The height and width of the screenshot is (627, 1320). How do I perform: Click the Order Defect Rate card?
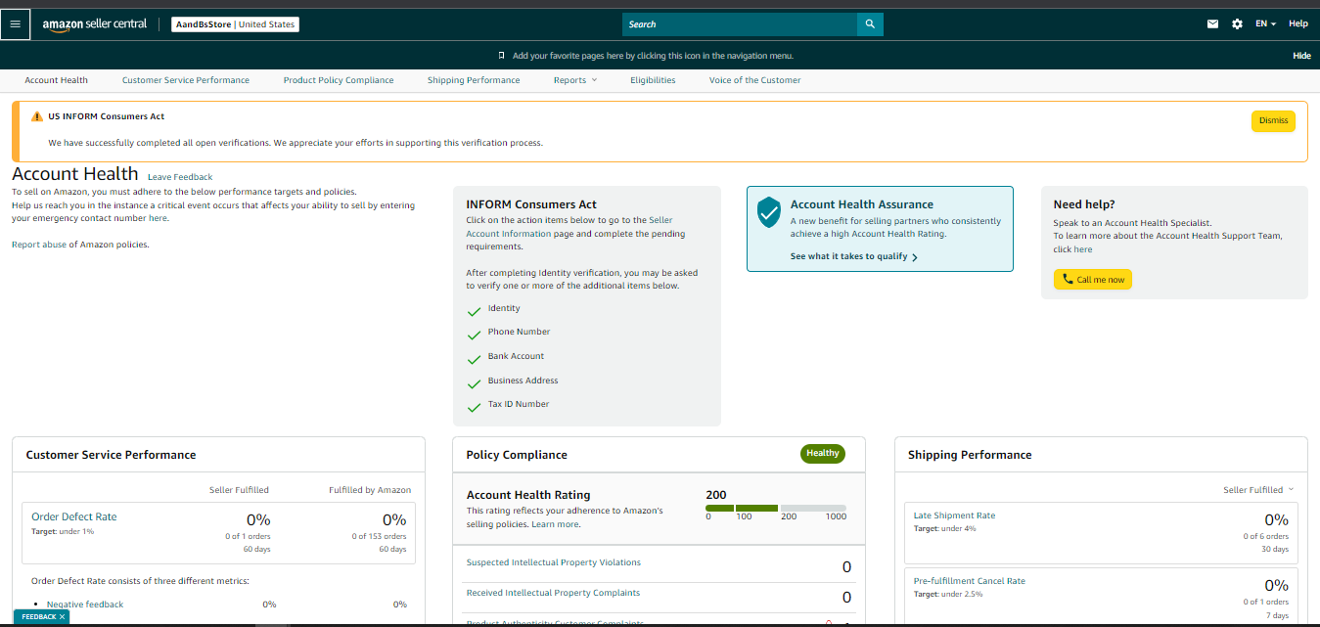point(218,532)
